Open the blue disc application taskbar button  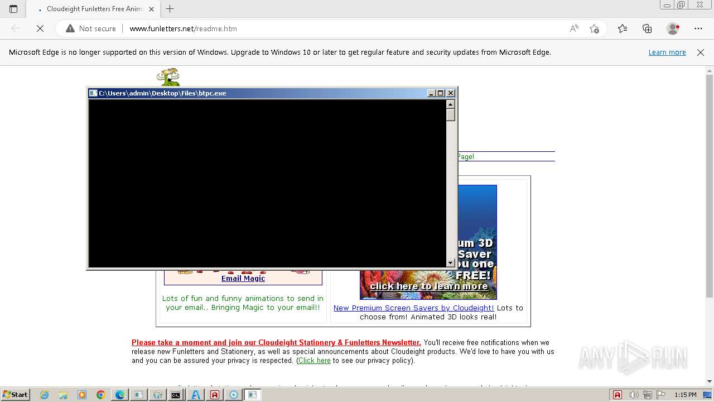coord(234,395)
